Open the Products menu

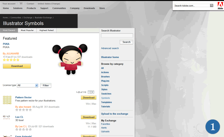(31, 8)
